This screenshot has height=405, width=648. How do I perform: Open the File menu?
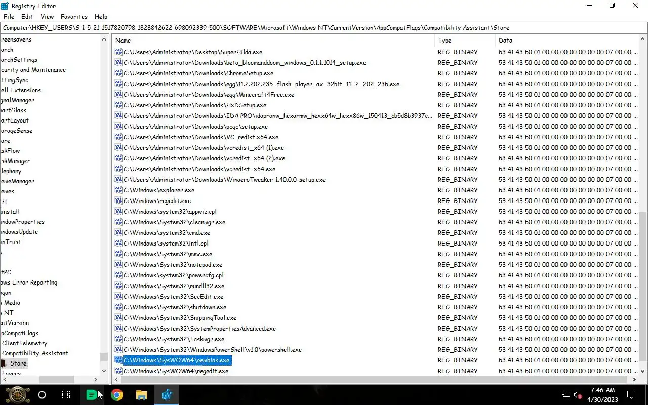[x=9, y=17]
